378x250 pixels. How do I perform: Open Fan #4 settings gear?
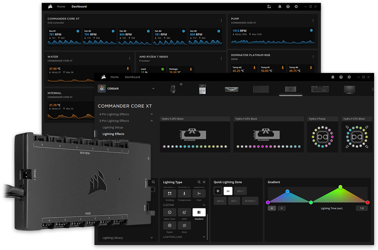183,31
